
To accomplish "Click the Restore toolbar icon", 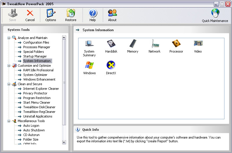I will pos(71,13).
